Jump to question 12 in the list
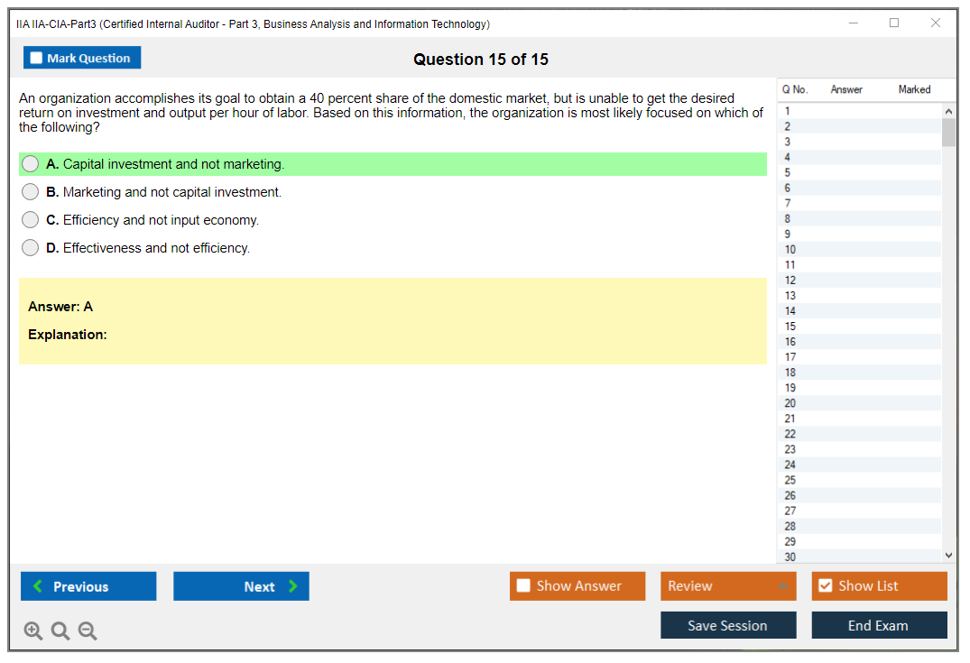This screenshot has height=663, width=970. click(x=790, y=281)
